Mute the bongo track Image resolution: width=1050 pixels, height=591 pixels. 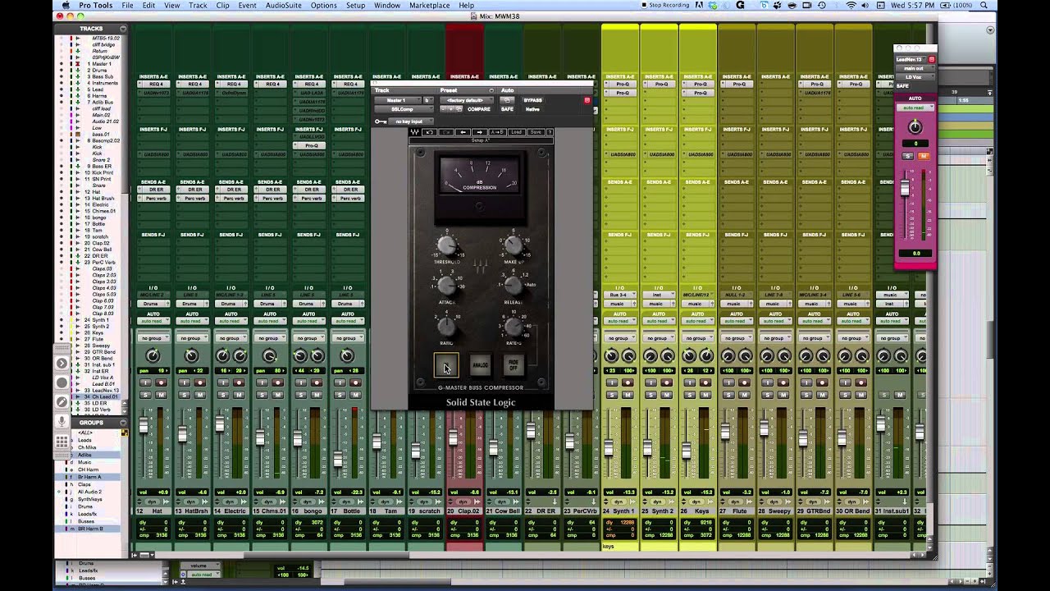[317, 395]
